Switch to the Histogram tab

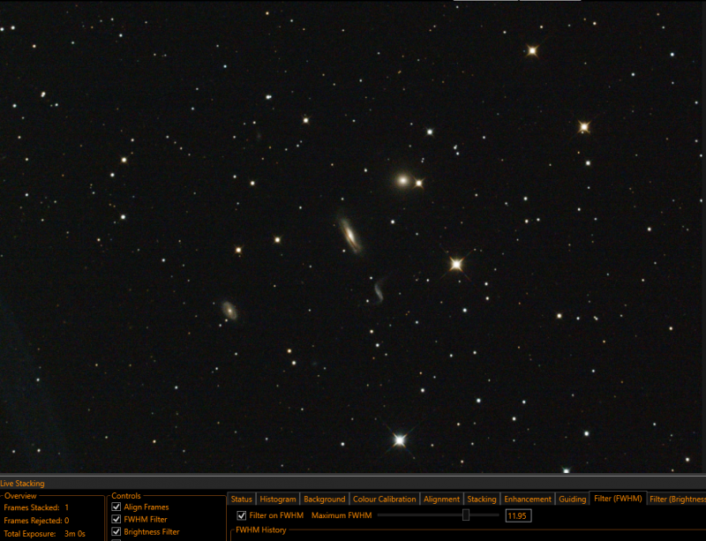pos(278,500)
